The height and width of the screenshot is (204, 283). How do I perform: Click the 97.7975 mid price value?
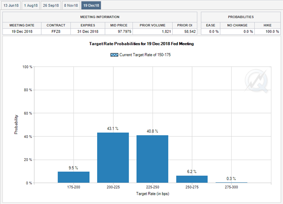(x=125, y=31)
